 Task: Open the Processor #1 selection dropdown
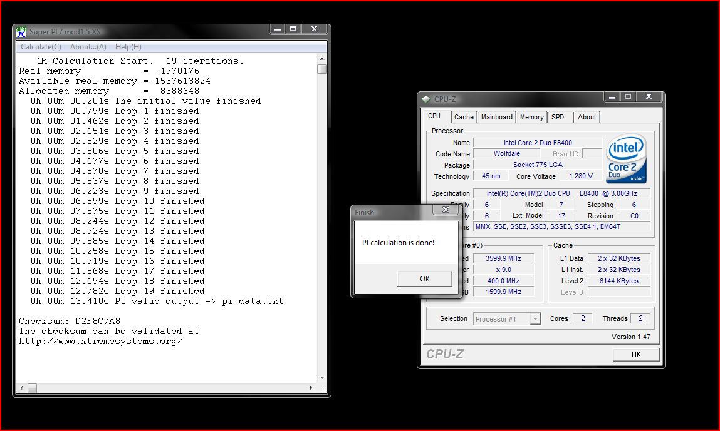pos(507,318)
